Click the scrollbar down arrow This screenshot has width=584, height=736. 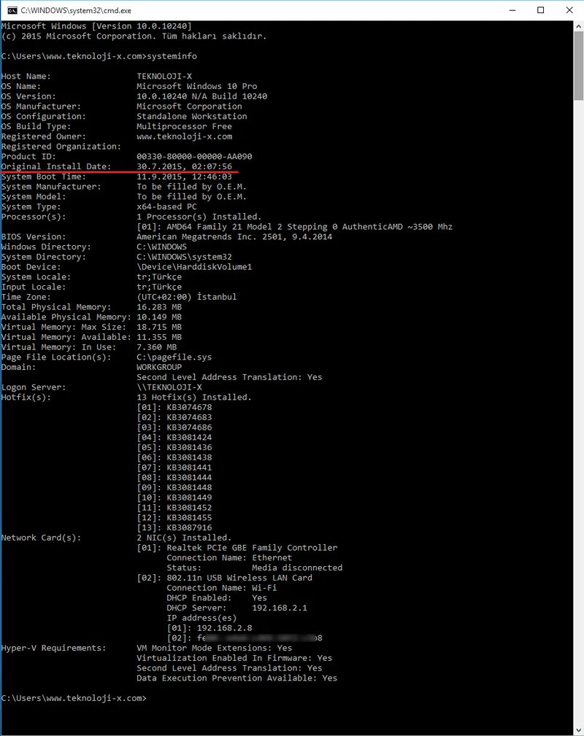[578, 729]
